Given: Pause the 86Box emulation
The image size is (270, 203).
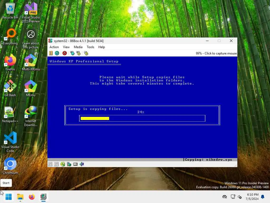Looking at the screenshot, I should [51, 53].
